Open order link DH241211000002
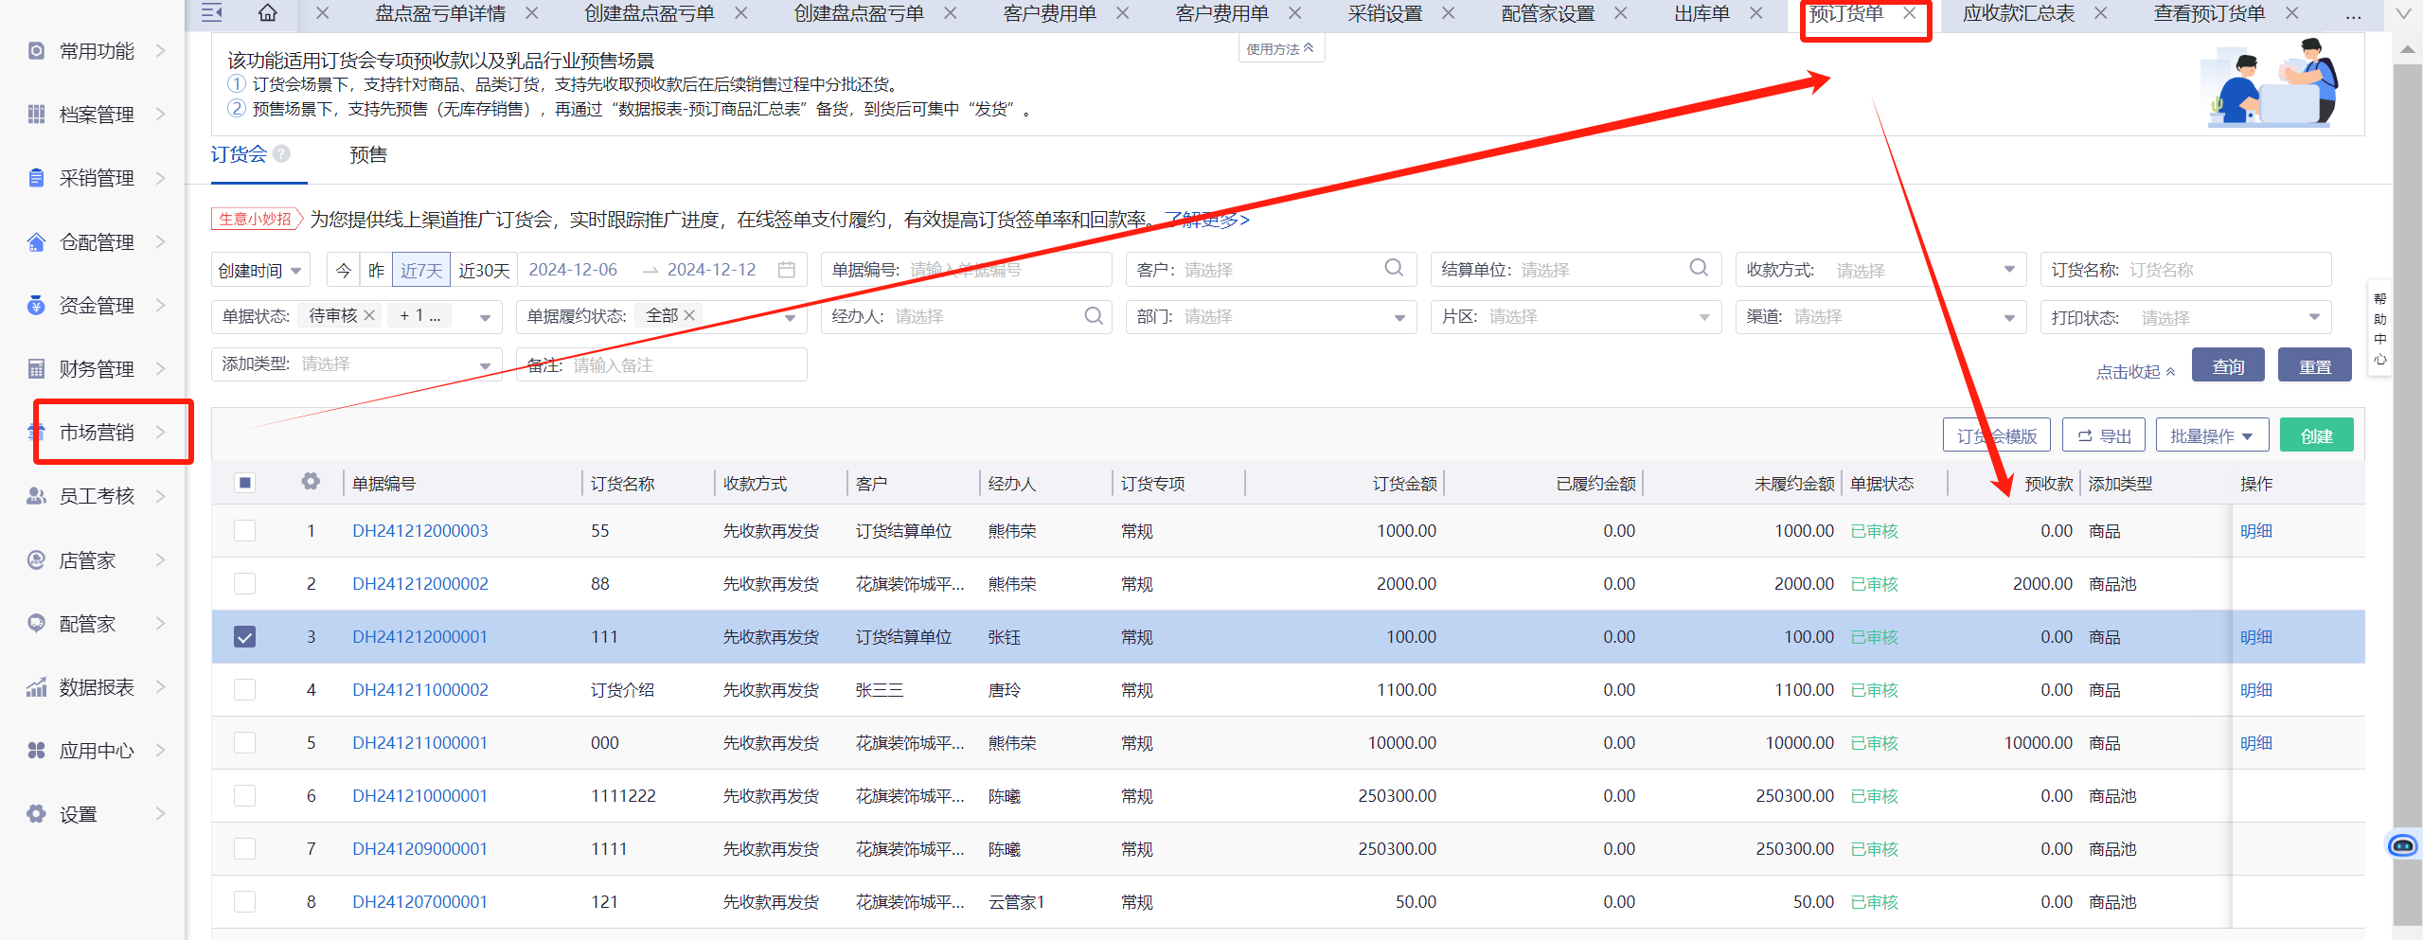This screenshot has height=940, width=2423. 420,690
